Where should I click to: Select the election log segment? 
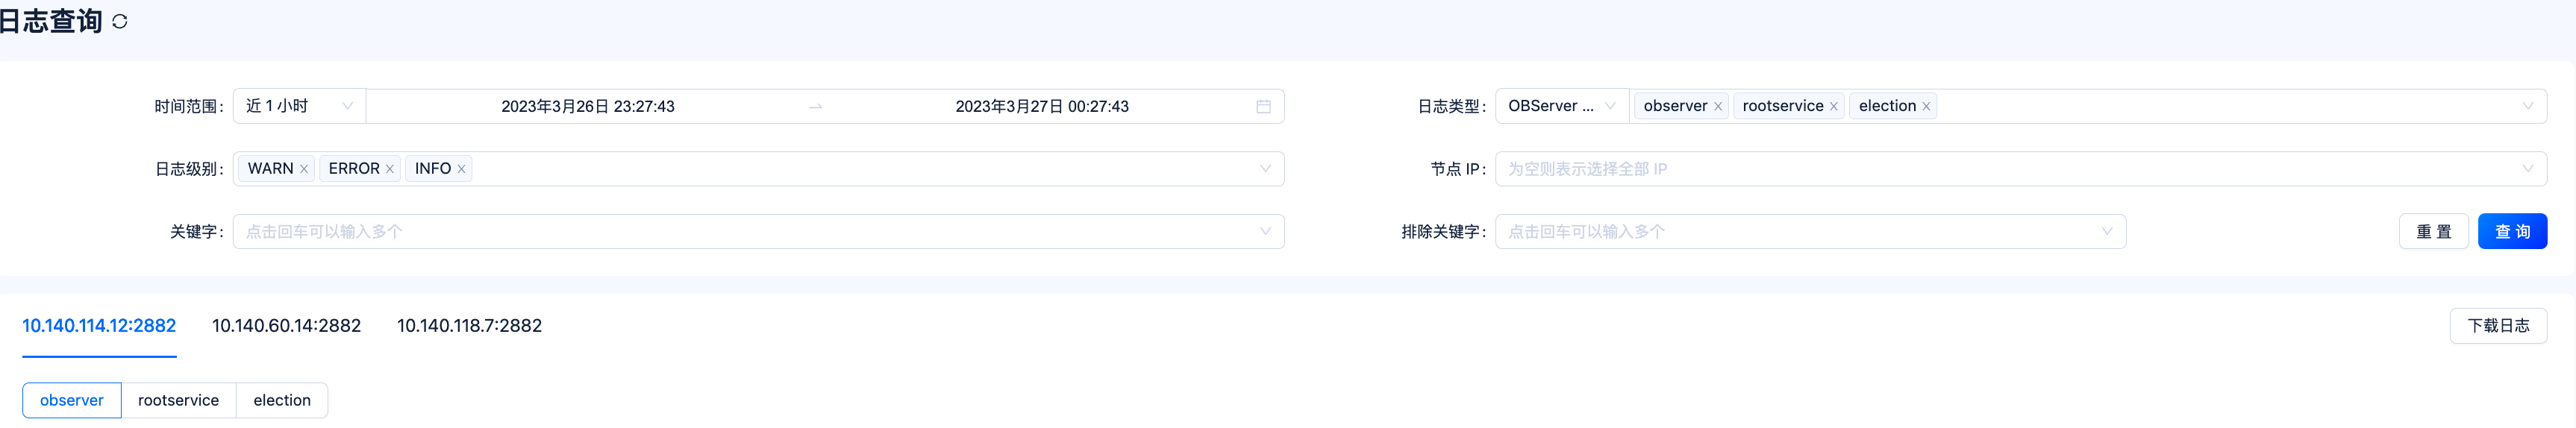(x=282, y=400)
